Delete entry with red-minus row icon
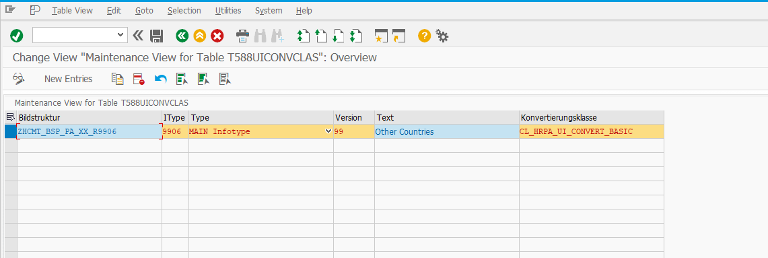The width and height of the screenshot is (768, 258). click(139, 79)
